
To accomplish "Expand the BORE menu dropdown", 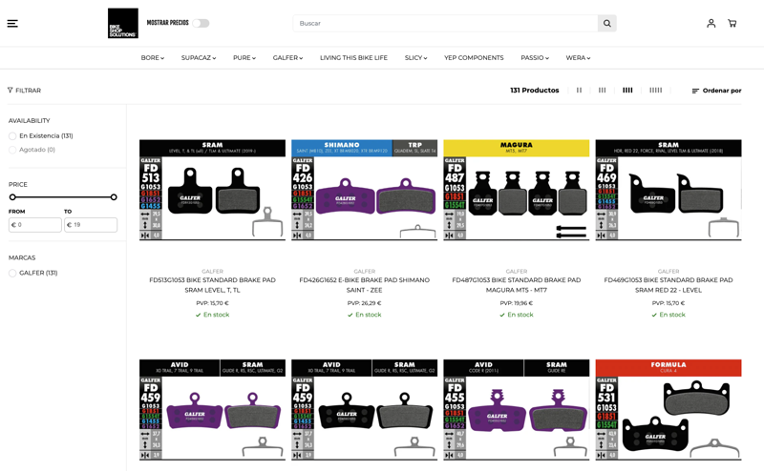I will click(x=153, y=57).
